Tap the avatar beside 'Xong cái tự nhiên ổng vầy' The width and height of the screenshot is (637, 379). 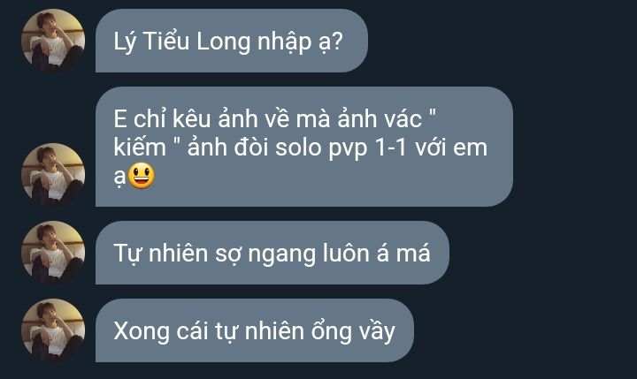(53, 330)
